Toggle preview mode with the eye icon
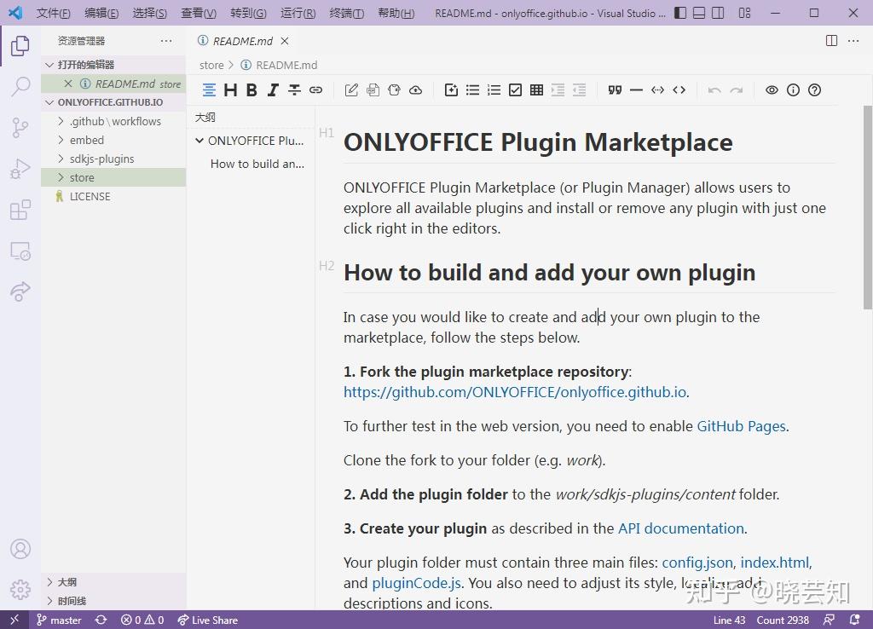Viewport: 873px width, 629px height. pos(772,90)
